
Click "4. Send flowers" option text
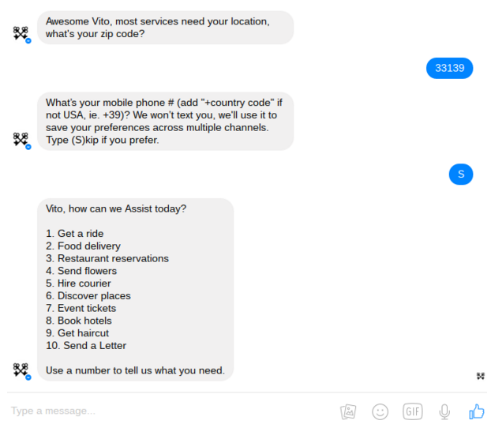click(x=81, y=271)
